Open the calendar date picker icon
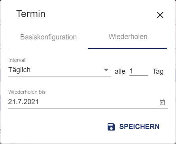This screenshot has width=176, height=144. click(162, 102)
